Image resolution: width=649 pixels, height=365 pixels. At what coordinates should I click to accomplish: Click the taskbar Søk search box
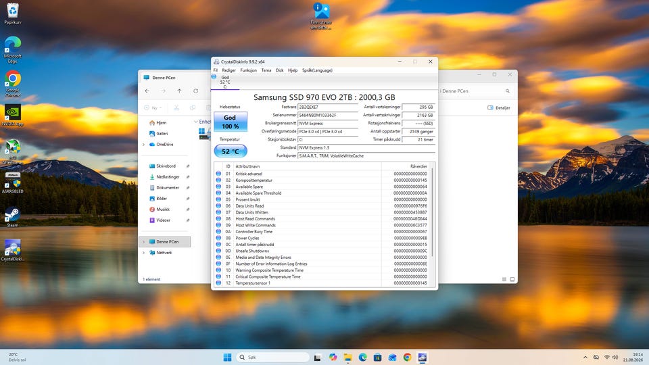[272, 358]
